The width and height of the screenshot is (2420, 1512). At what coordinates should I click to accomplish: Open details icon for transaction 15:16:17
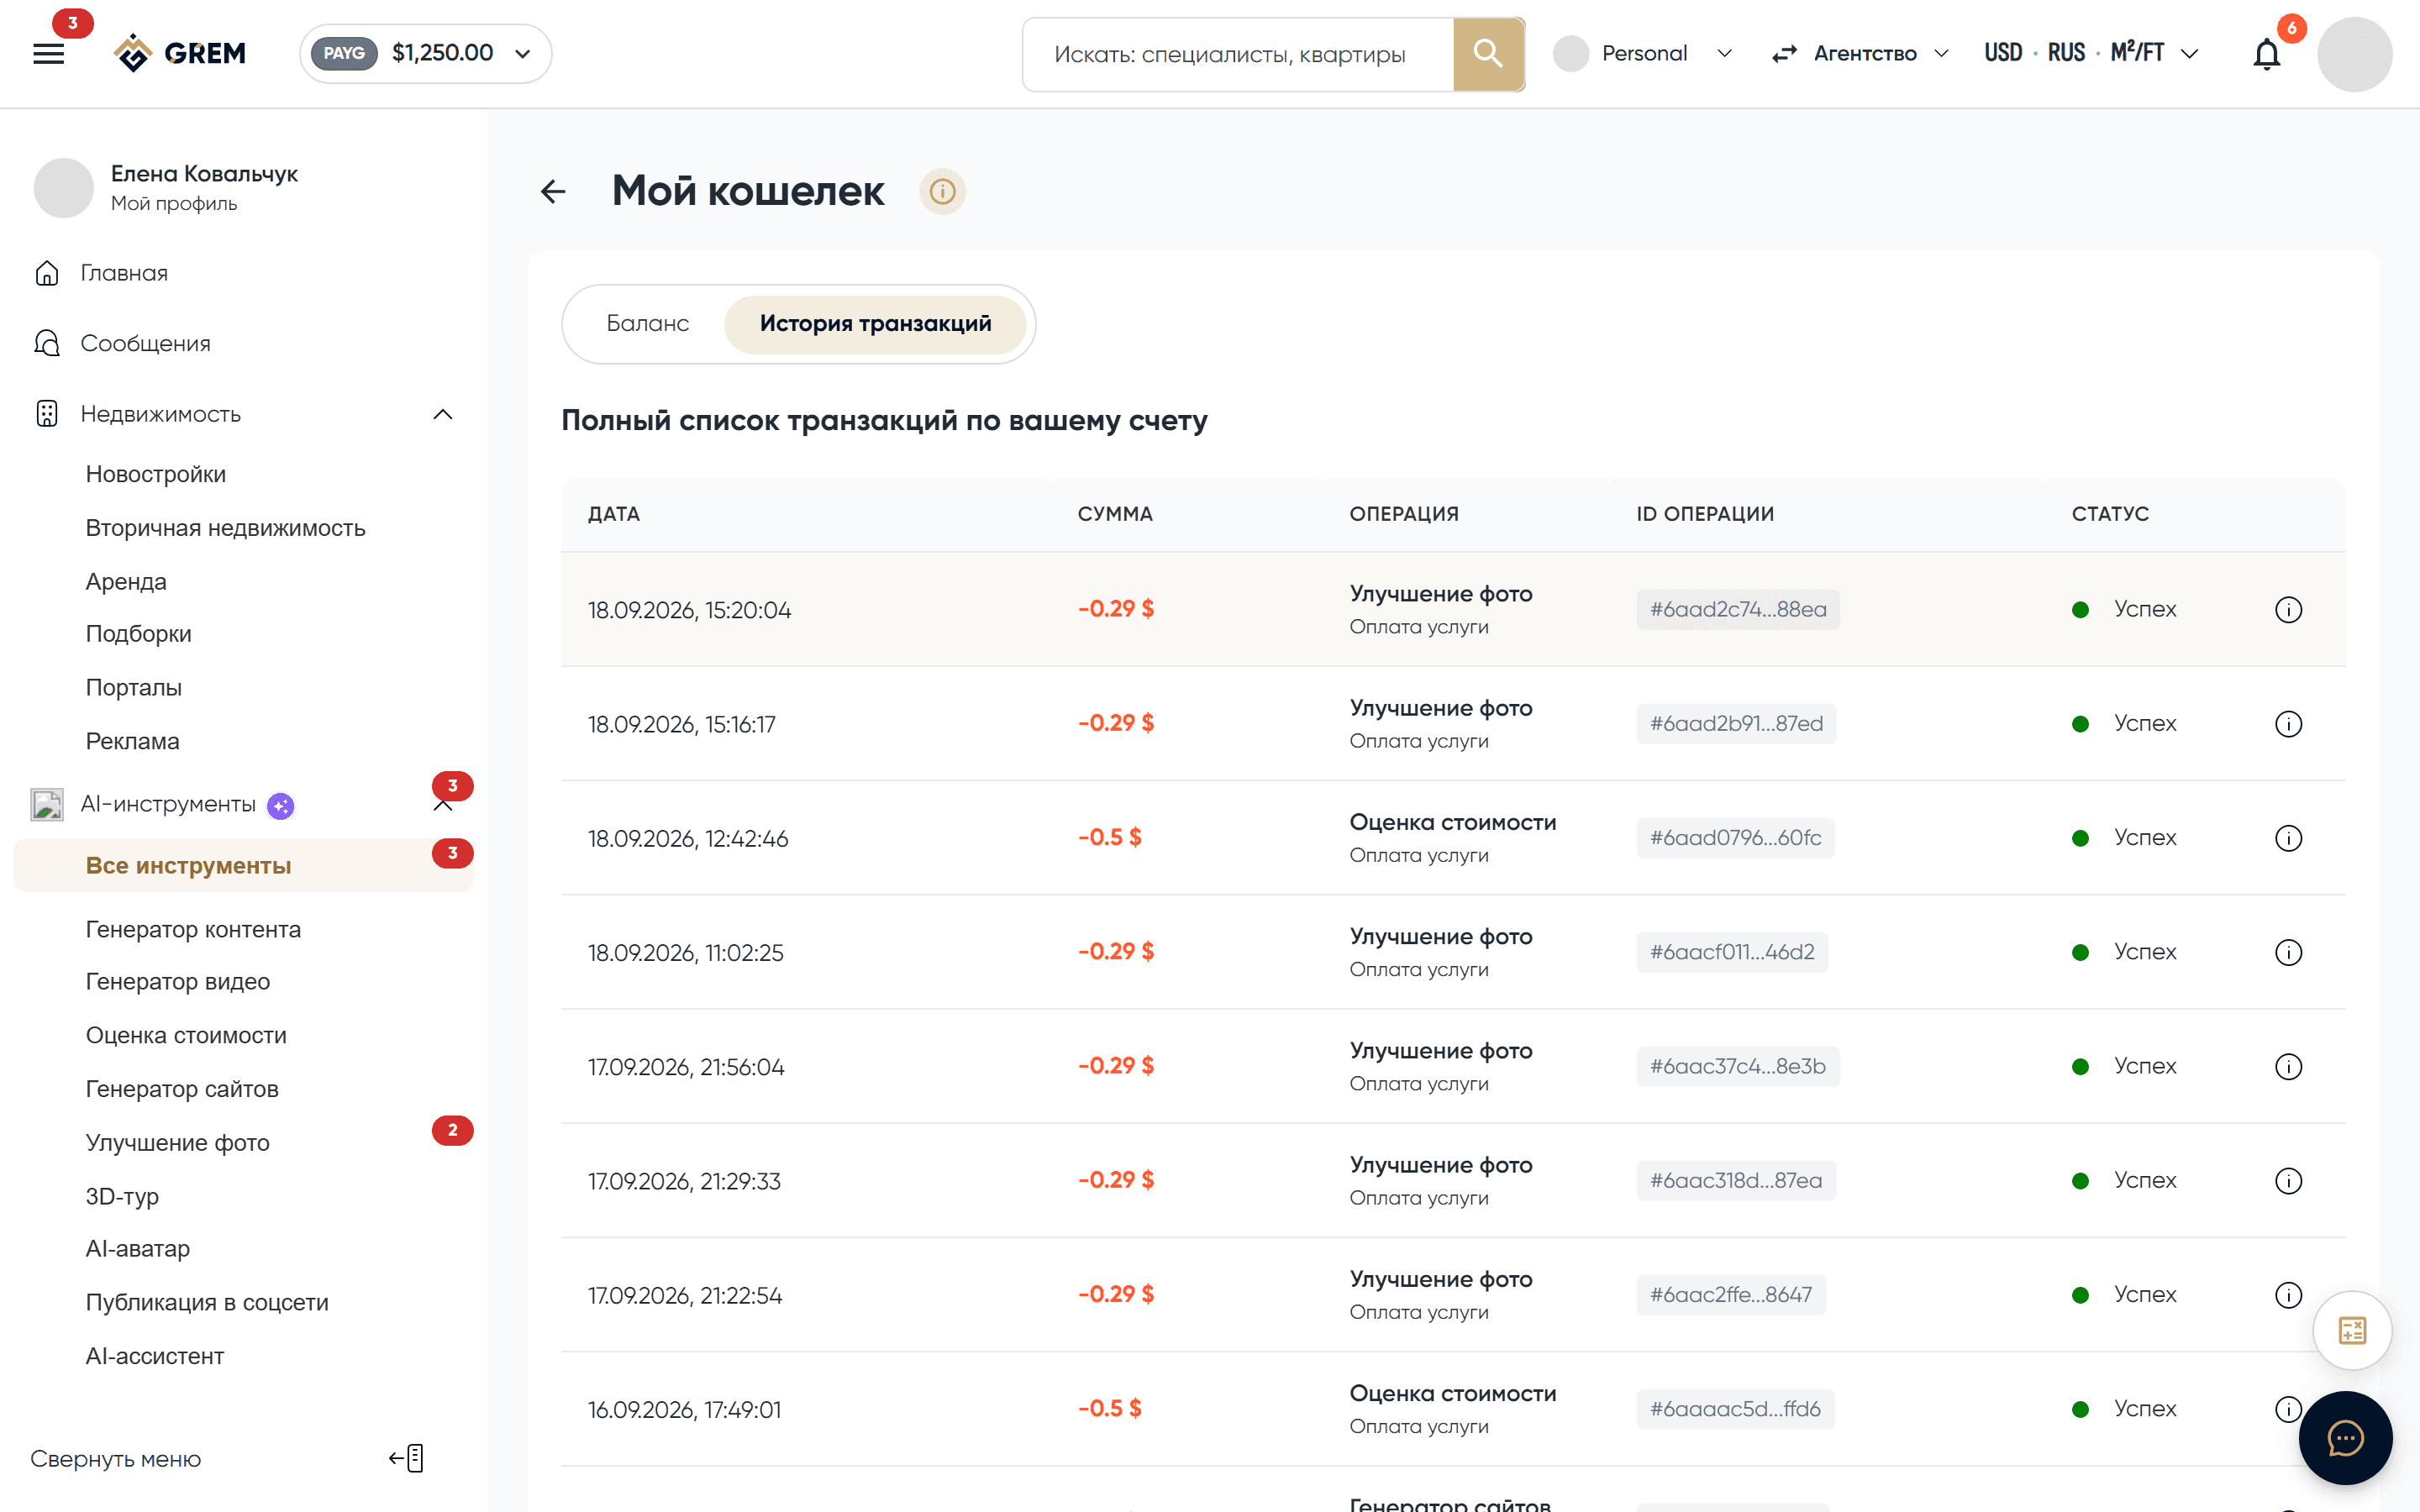(x=2288, y=723)
